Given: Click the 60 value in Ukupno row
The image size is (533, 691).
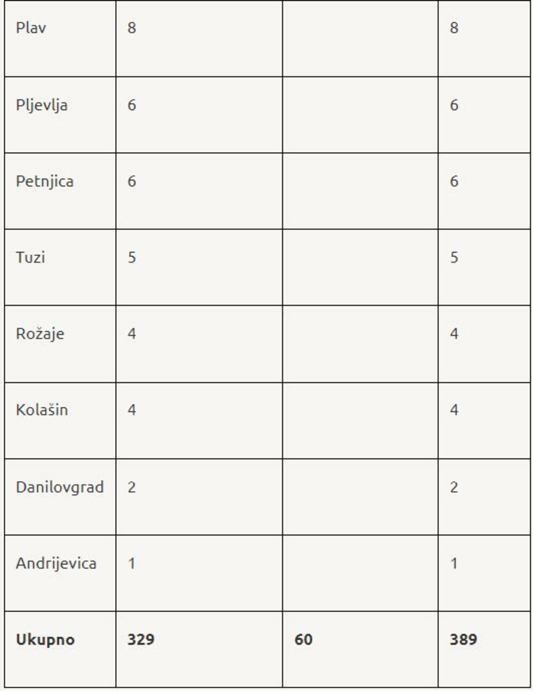Looking at the screenshot, I should click(303, 639).
